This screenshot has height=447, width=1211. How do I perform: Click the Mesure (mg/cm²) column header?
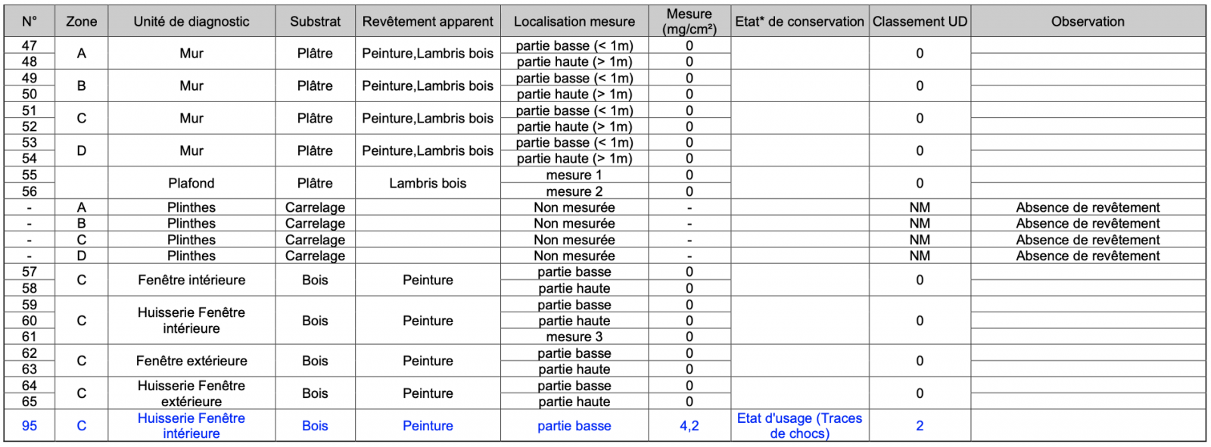tap(689, 21)
